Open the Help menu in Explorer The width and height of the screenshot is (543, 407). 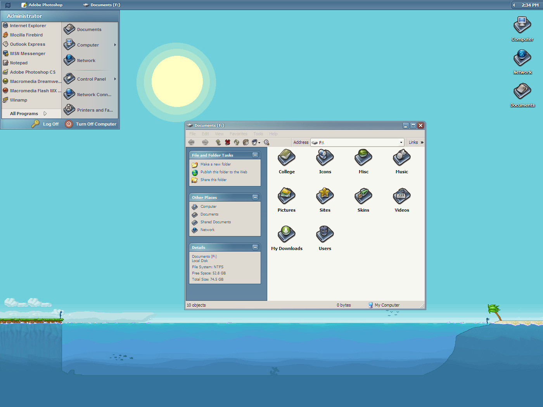[273, 134]
